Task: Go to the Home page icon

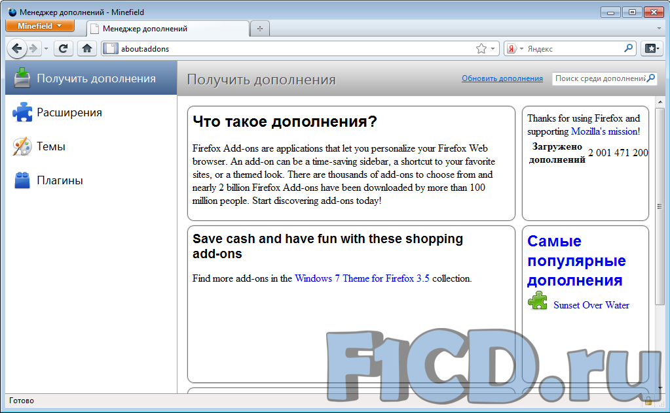Action: [87, 48]
